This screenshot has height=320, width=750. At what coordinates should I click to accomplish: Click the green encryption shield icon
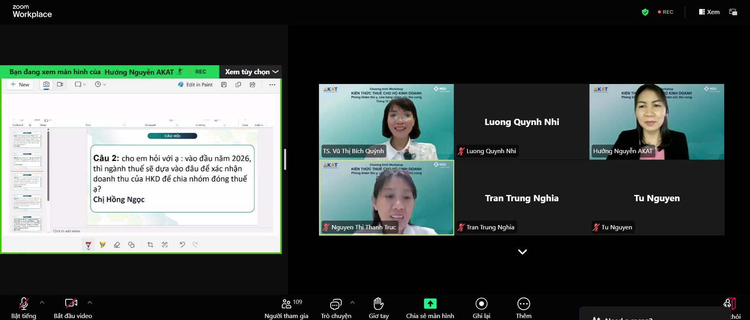coord(645,12)
